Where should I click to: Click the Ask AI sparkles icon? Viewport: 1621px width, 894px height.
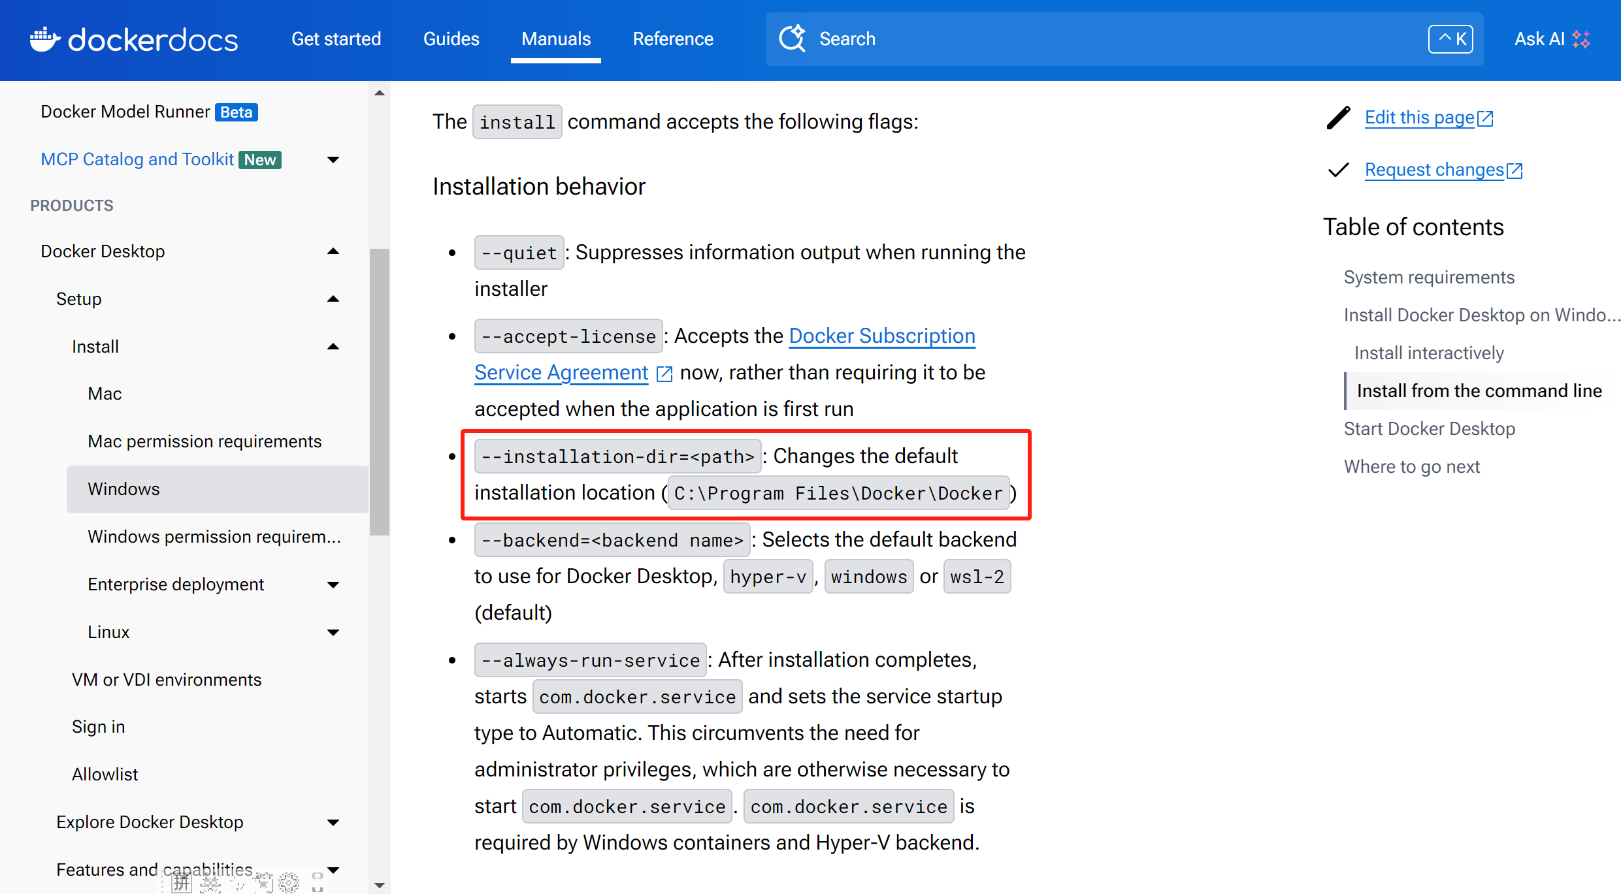1581,39
